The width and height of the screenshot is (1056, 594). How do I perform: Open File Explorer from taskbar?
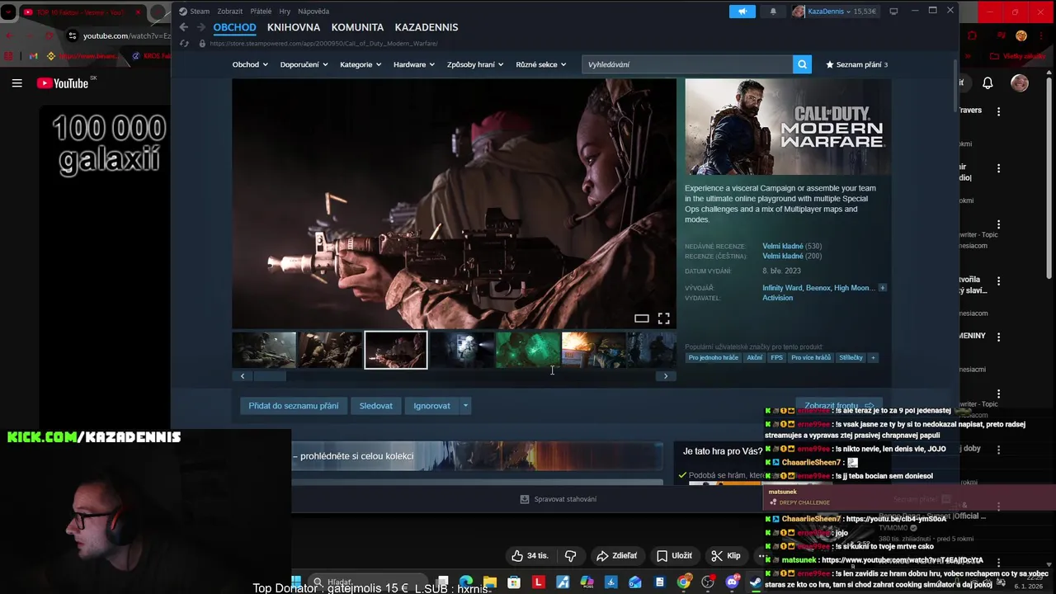pyautogui.click(x=490, y=582)
